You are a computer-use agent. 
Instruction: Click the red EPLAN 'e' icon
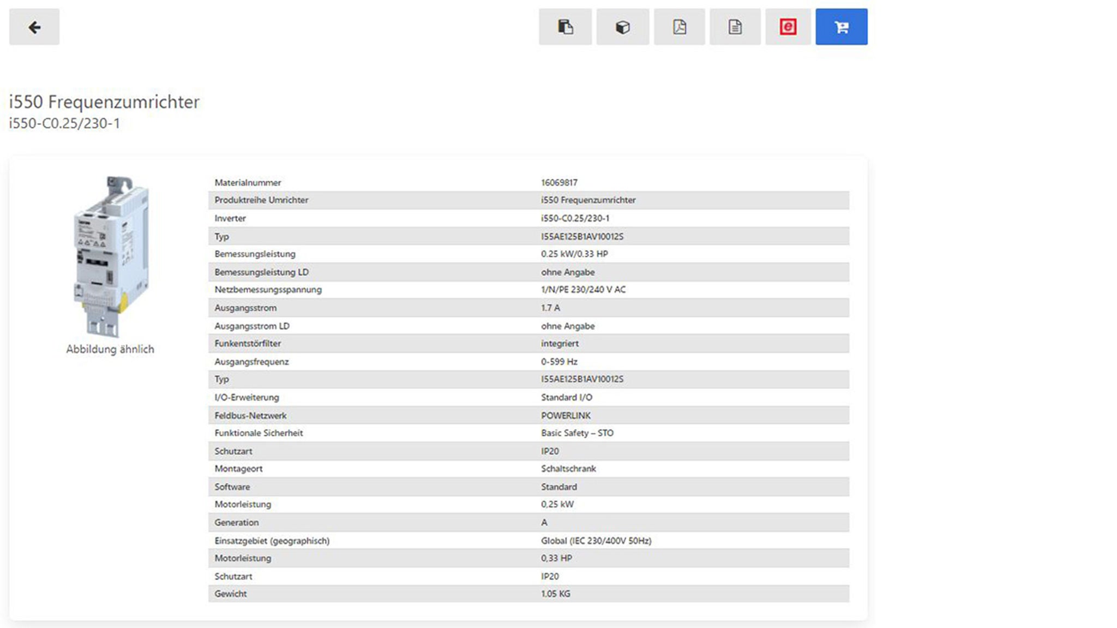pyautogui.click(x=788, y=27)
